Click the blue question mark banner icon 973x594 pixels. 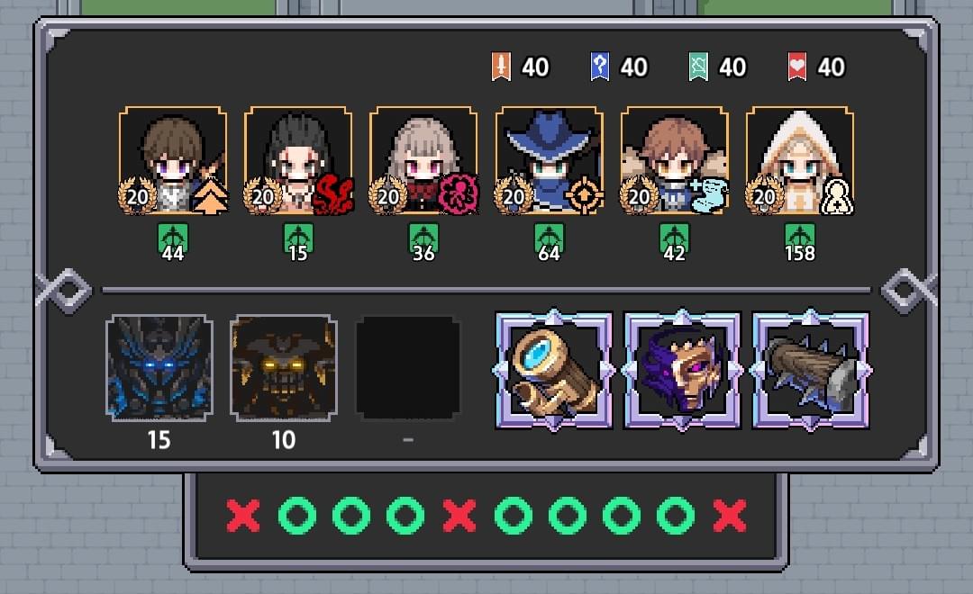click(x=599, y=67)
